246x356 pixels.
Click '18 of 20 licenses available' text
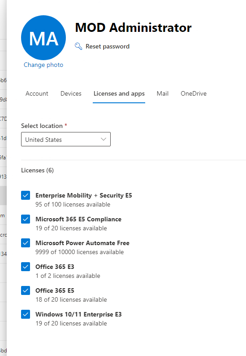tap(71, 300)
